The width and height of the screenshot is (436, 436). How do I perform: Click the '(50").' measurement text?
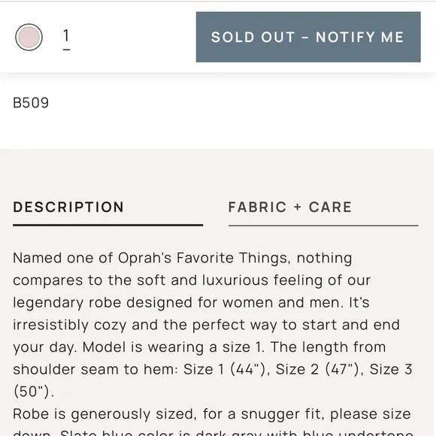coord(33,392)
